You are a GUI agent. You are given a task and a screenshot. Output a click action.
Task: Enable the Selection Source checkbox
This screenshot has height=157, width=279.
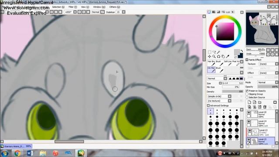click(x=247, y=97)
